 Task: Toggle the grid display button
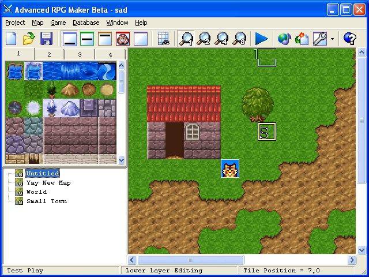click(x=164, y=39)
